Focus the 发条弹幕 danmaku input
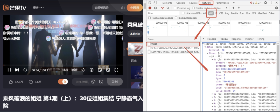 coord(83,82)
